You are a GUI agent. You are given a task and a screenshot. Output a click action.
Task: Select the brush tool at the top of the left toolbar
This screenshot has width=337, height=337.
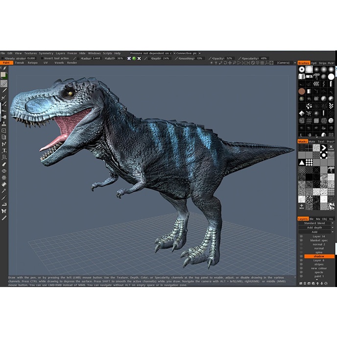tap(4, 84)
